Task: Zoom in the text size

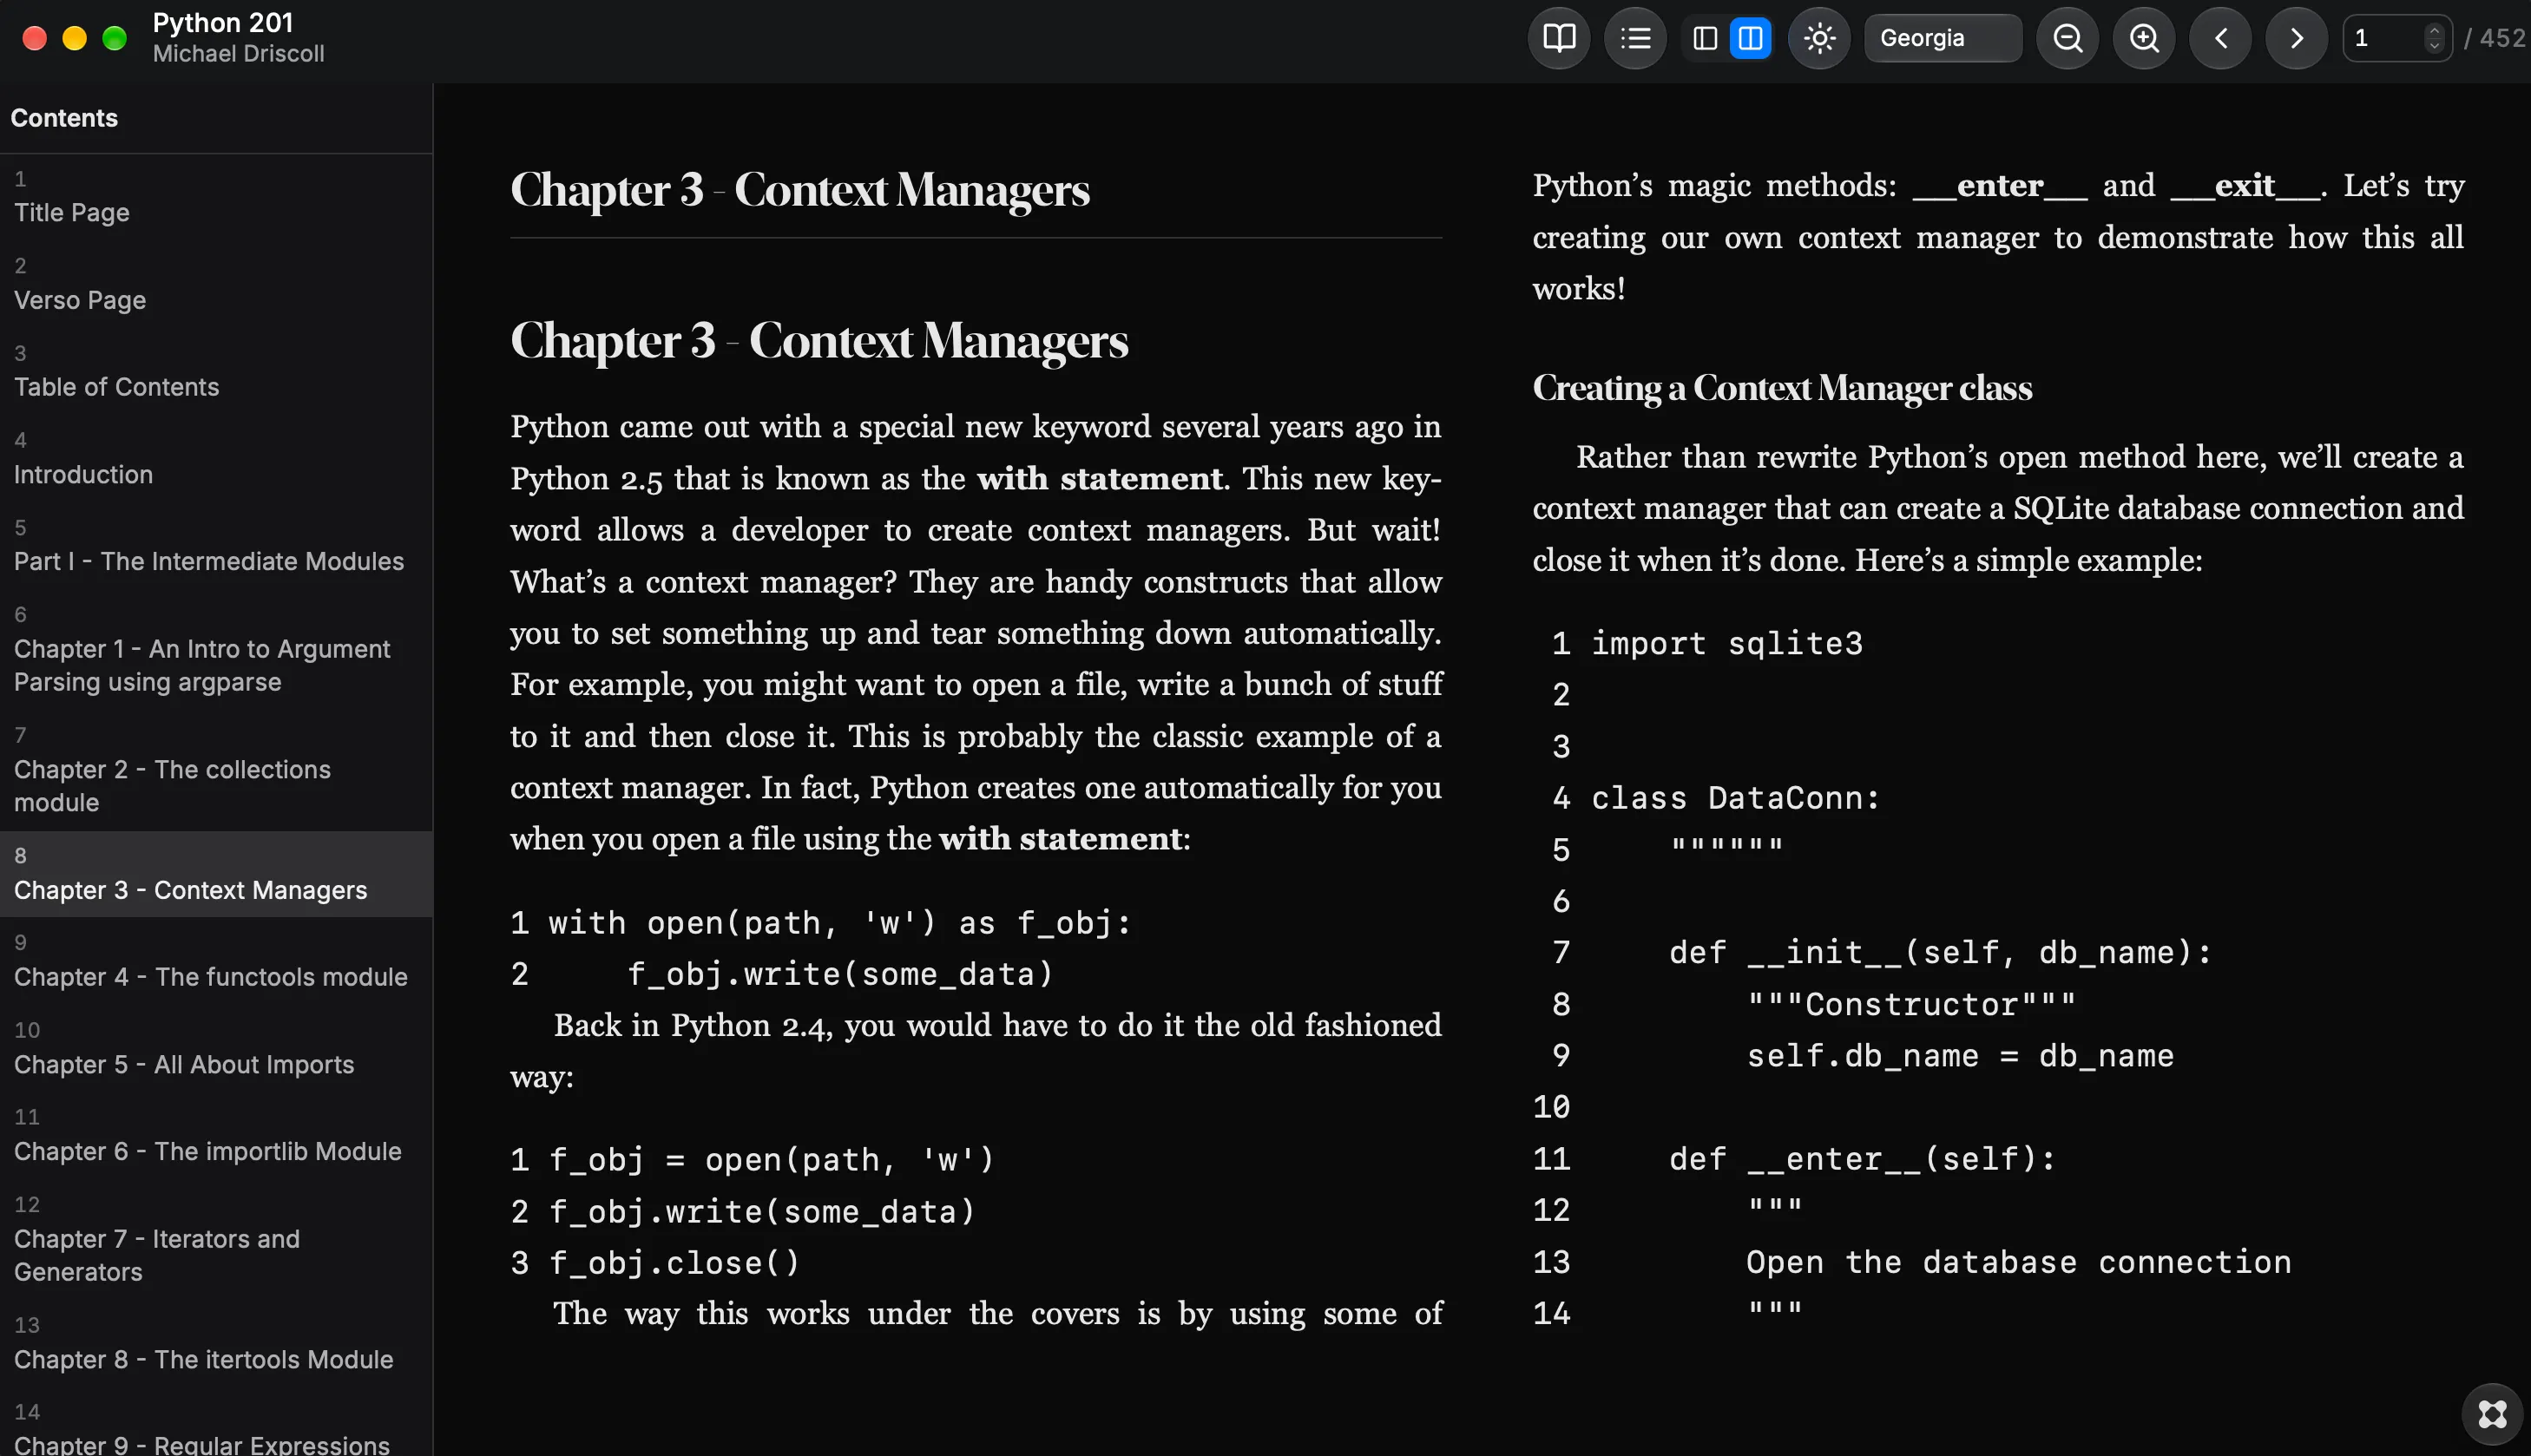Action: click(x=2143, y=38)
